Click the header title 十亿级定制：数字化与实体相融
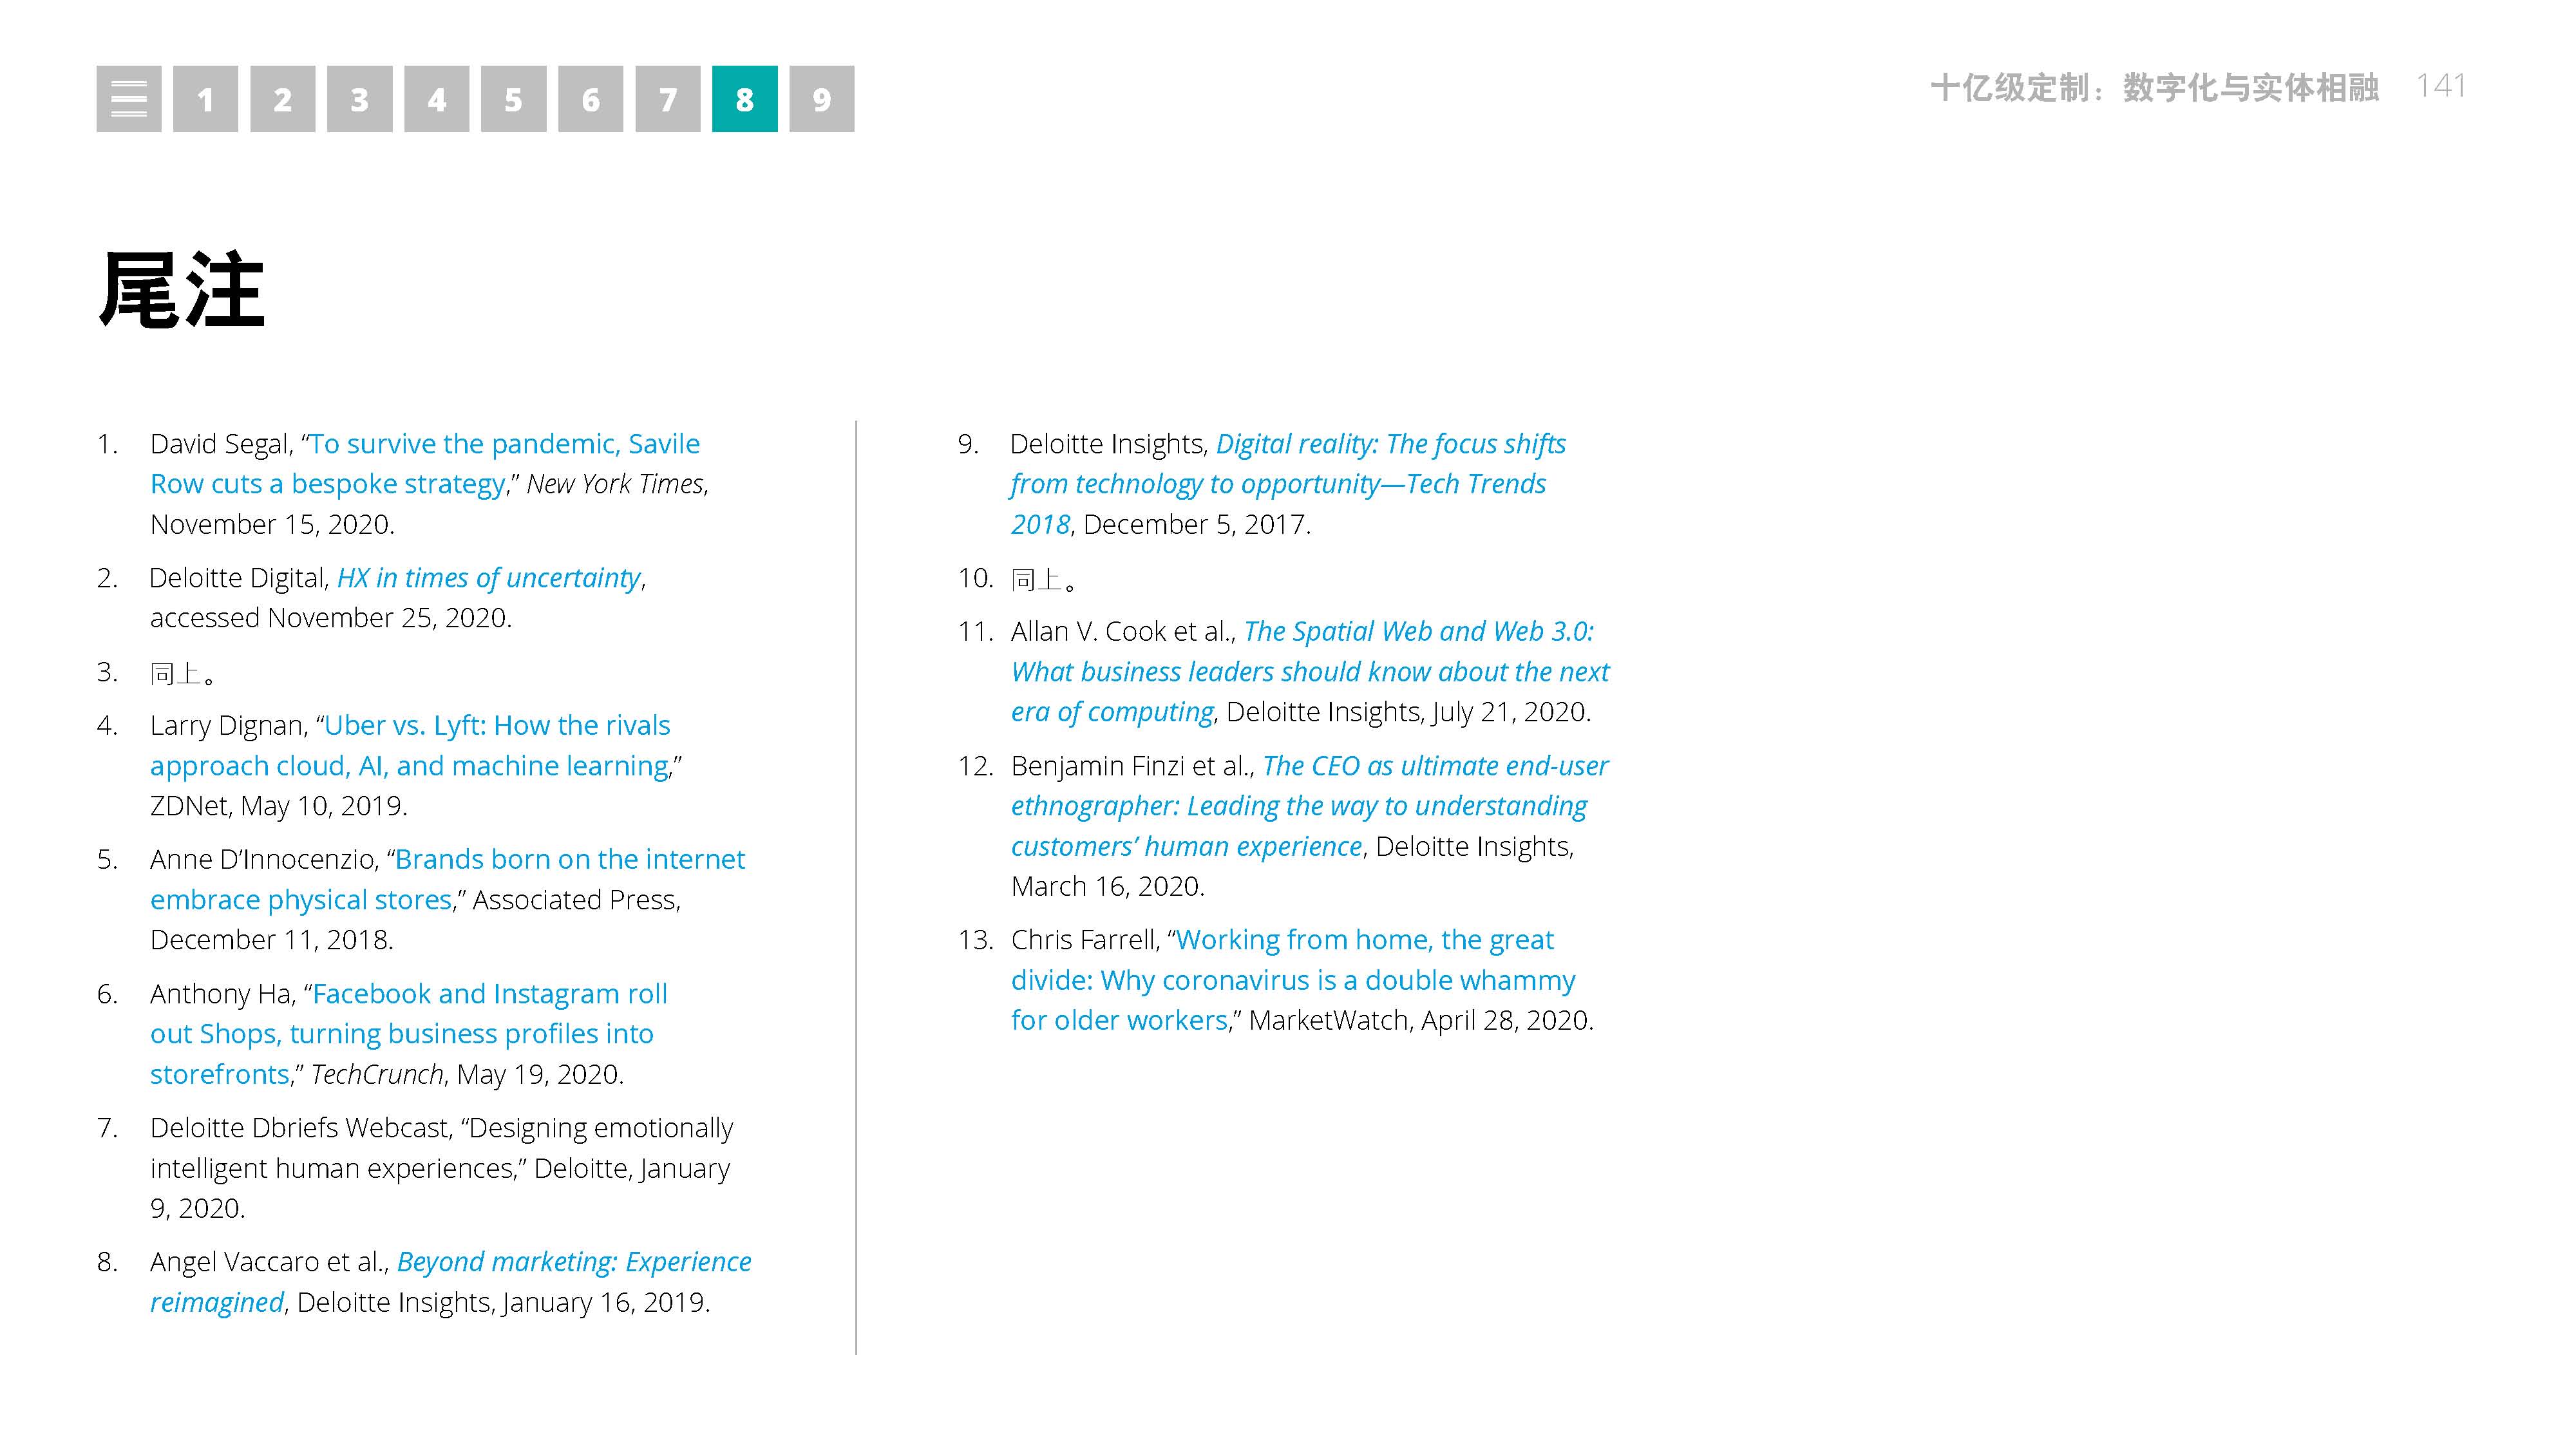Screen dimensions: 2576x1449 [2154, 88]
